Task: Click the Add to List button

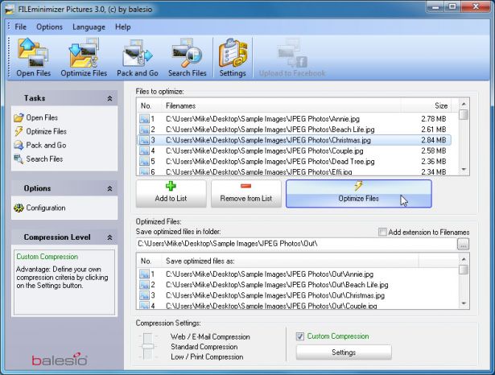Action: tap(171, 194)
